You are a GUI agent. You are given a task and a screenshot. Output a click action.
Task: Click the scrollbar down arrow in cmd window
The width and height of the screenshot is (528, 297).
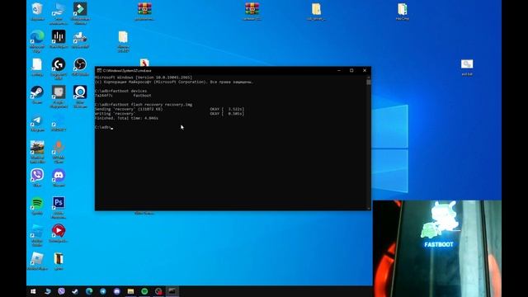click(369, 209)
